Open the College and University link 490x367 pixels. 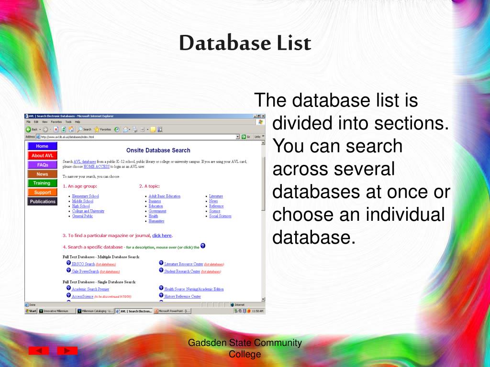point(88,211)
